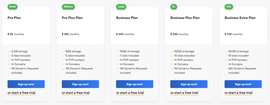Start a free trial of Pro Plus Plan

[76, 93]
